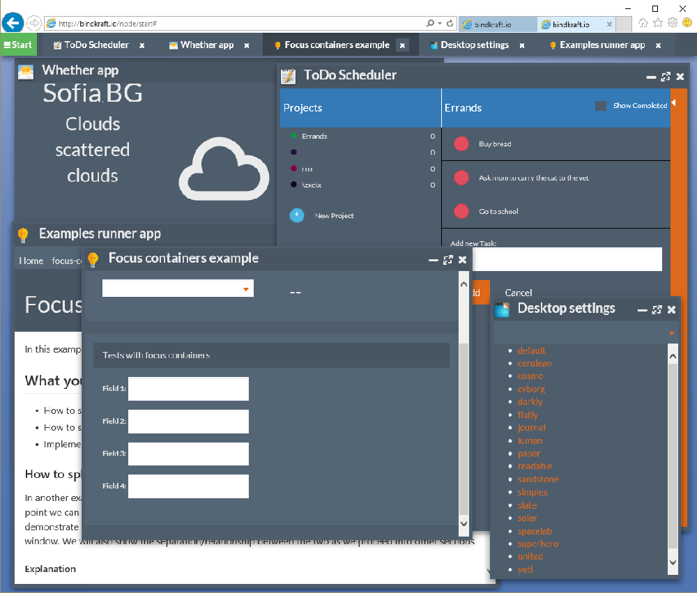
Task: Select the darkly theme link
Action: 530,402
